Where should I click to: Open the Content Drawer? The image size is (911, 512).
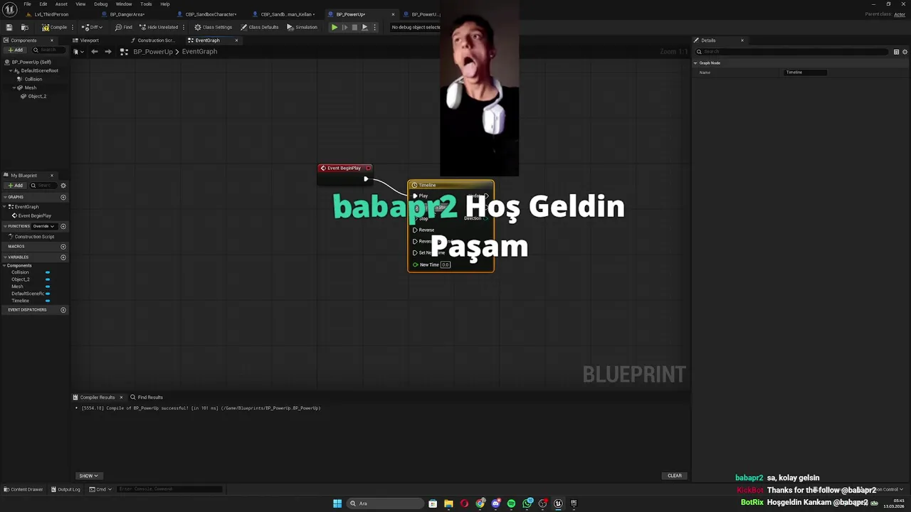[23, 489]
